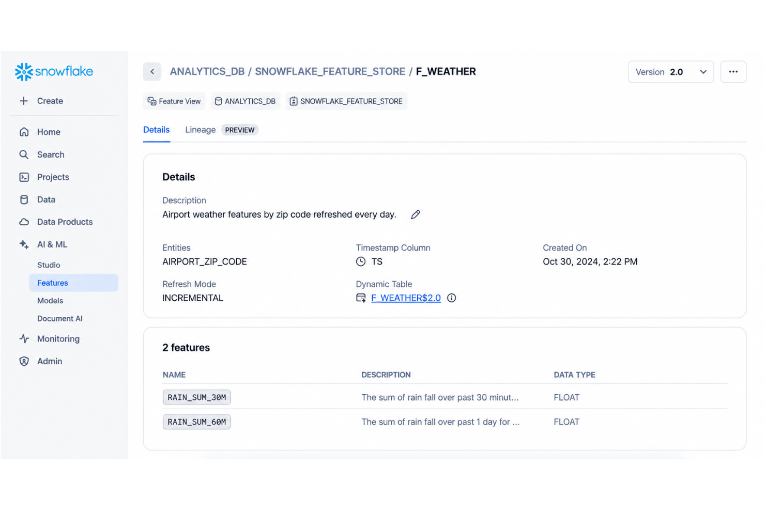The height and width of the screenshot is (510, 765).
Task: Click the Feature View chip
Action: pyautogui.click(x=174, y=101)
